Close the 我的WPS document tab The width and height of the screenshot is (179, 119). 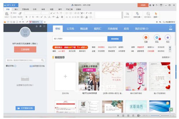[42, 22]
